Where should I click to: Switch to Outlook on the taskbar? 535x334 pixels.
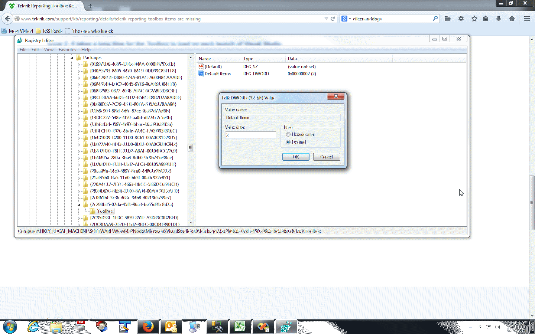171,327
